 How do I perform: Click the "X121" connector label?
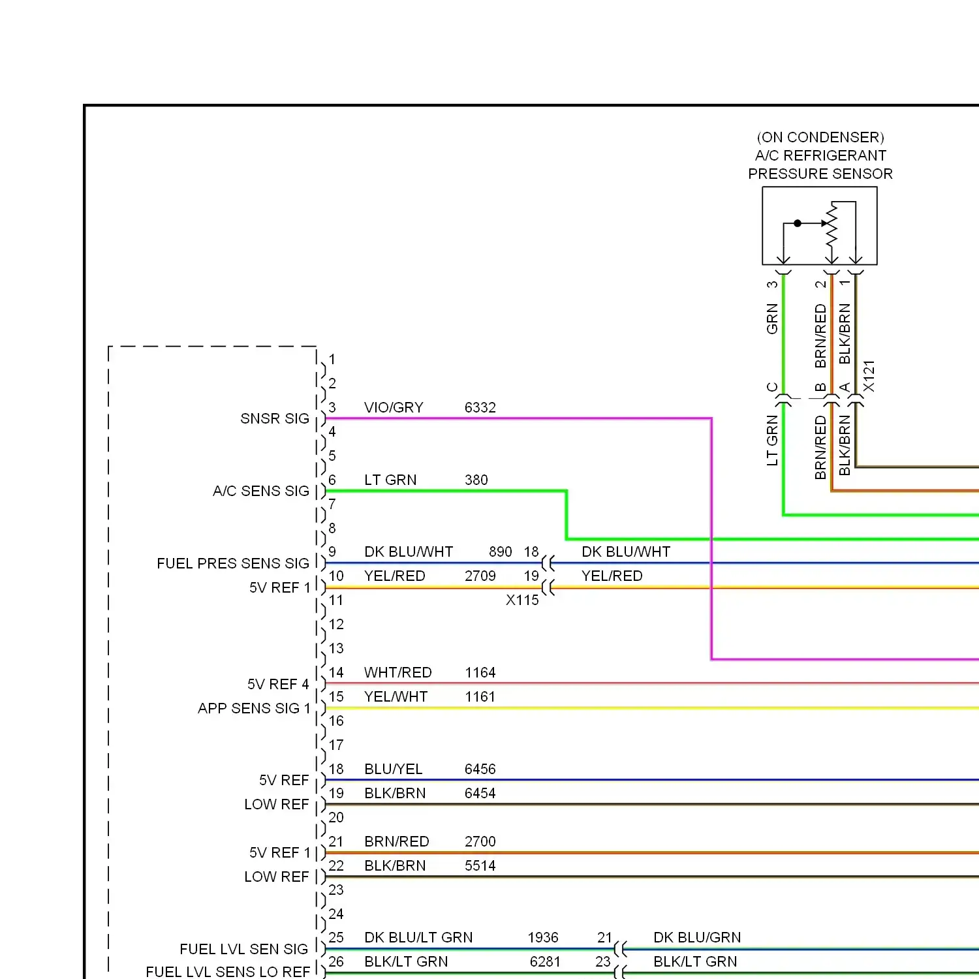pos(869,376)
